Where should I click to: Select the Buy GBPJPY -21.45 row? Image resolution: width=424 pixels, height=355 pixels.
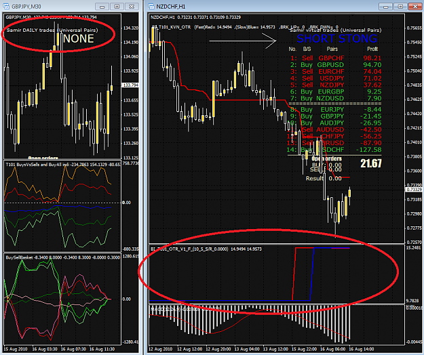[336, 117]
